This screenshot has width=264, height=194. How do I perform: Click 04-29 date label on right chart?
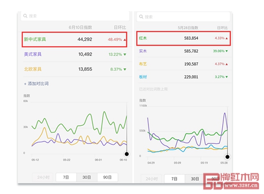coord(151,163)
